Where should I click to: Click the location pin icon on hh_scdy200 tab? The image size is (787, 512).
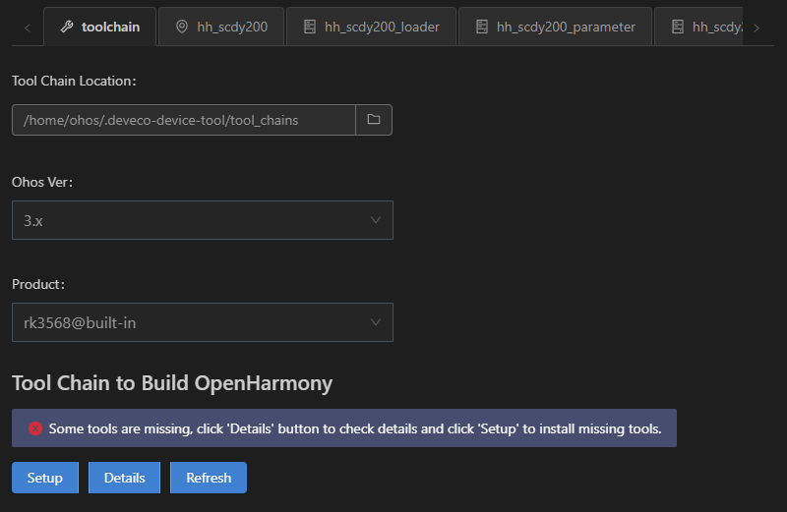(x=182, y=27)
